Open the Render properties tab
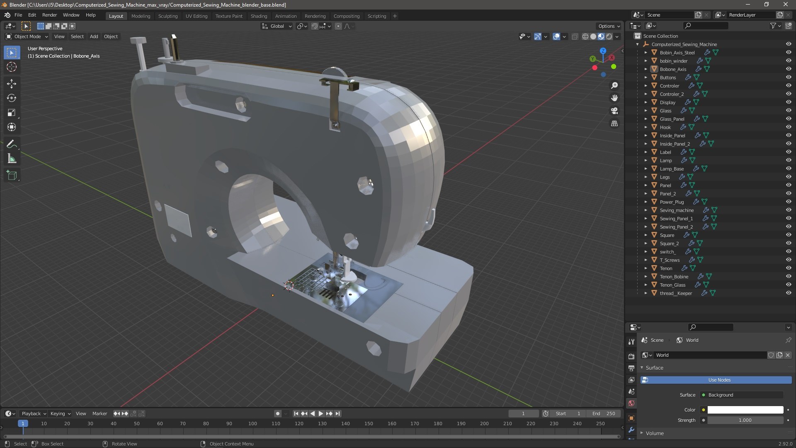Viewport: 796px width, 448px height. (631, 356)
